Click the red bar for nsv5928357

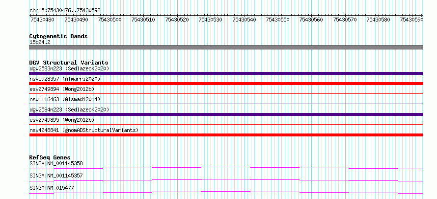coord(226,84)
